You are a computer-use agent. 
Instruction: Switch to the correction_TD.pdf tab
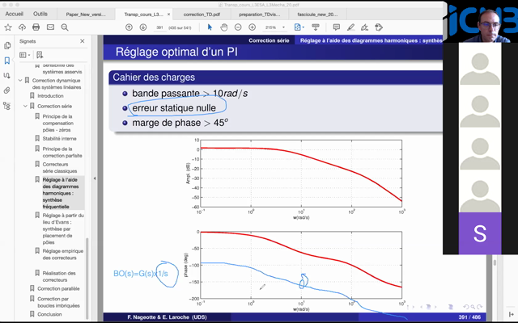[203, 13]
